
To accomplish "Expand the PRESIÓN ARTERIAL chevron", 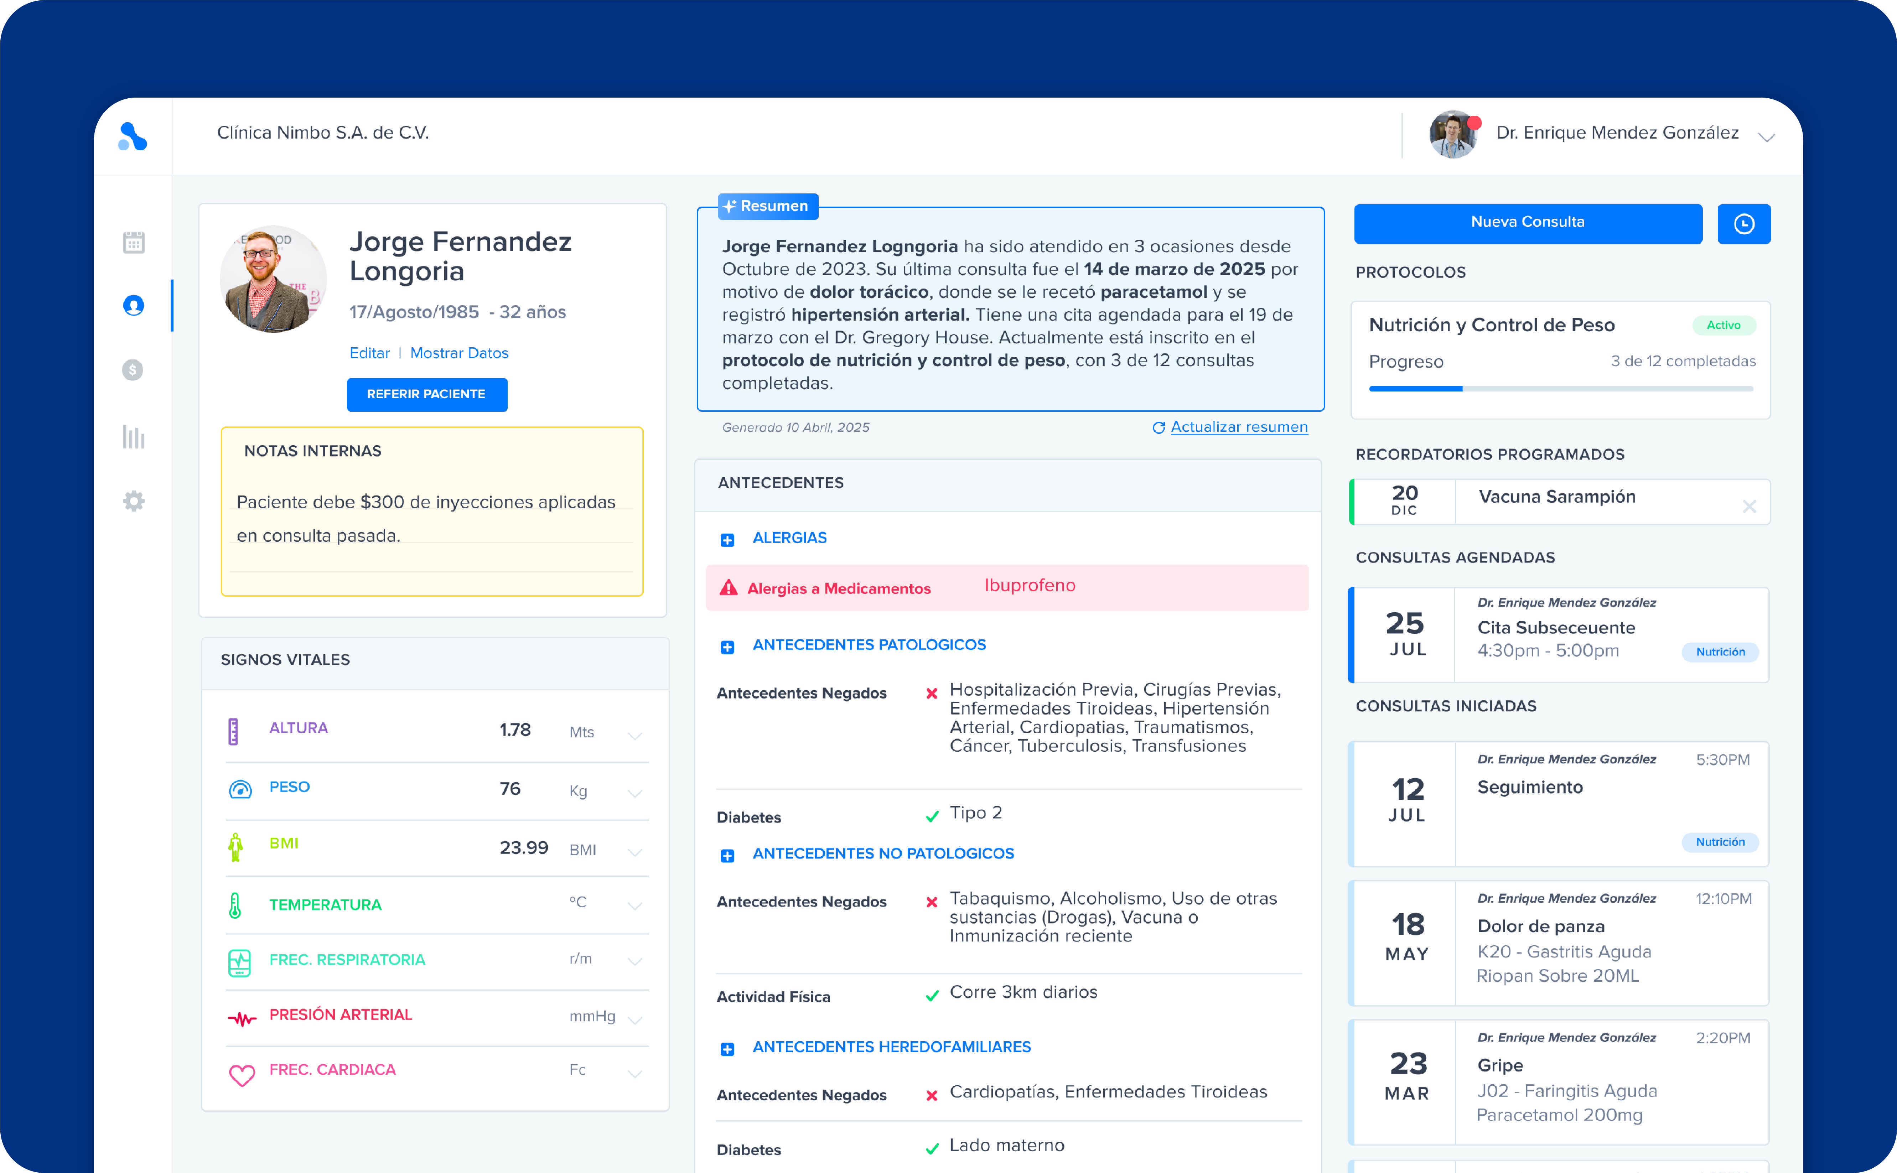I will 635,1019.
